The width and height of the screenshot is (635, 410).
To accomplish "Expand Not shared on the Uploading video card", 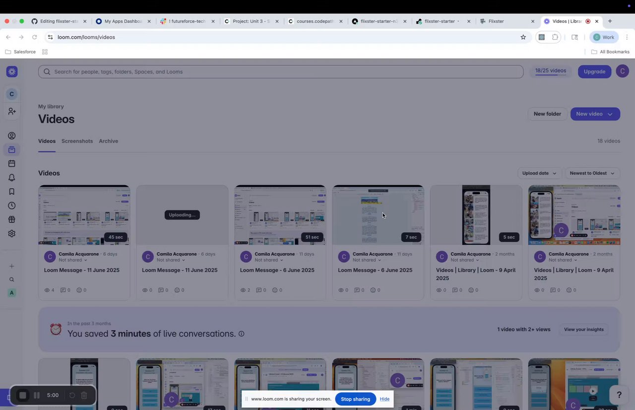I will (171, 260).
